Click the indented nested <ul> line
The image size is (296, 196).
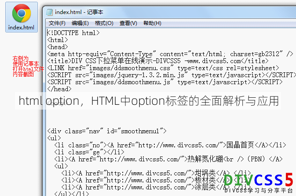point(61,166)
